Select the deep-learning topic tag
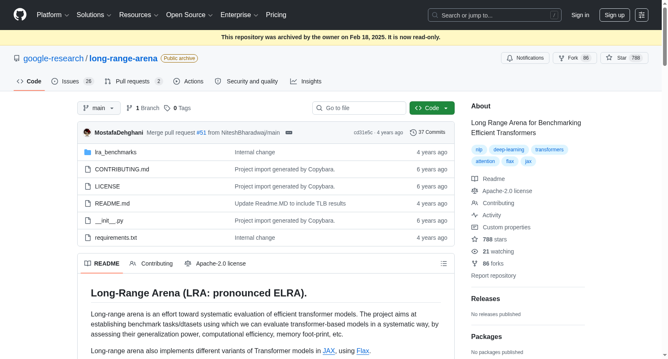Image resolution: width=668 pixels, height=359 pixels. coord(509,150)
